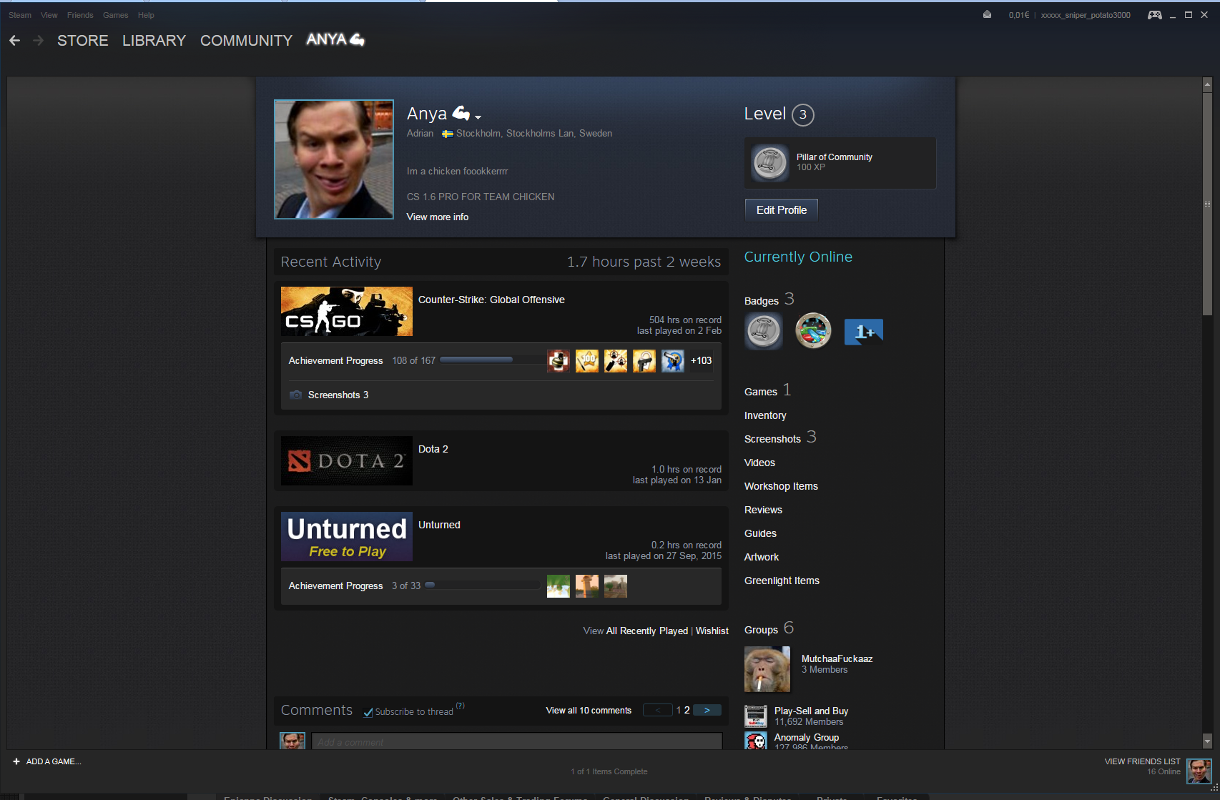Open the subscribe help question mark icon
Image resolution: width=1220 pixels, height=800 pixels.
tap(461, 706)
